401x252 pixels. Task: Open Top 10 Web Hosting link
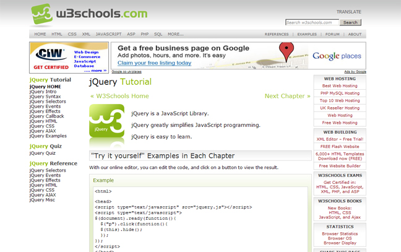(x=340, y=100)
